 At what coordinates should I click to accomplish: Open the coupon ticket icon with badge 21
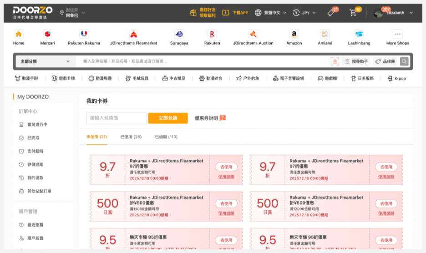330,12
